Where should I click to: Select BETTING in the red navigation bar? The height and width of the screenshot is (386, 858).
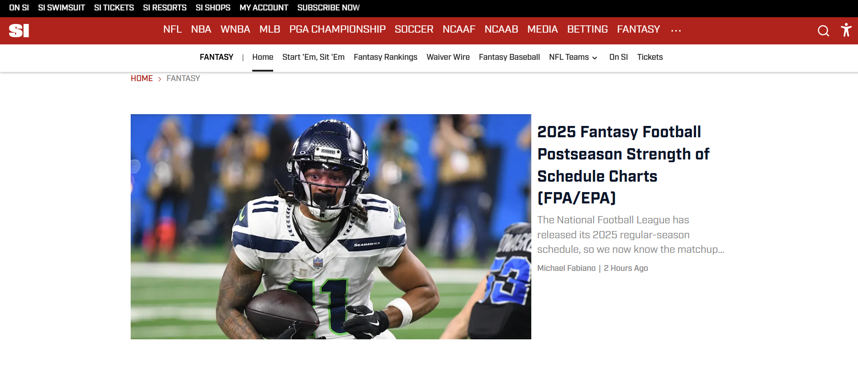(587, 29)
